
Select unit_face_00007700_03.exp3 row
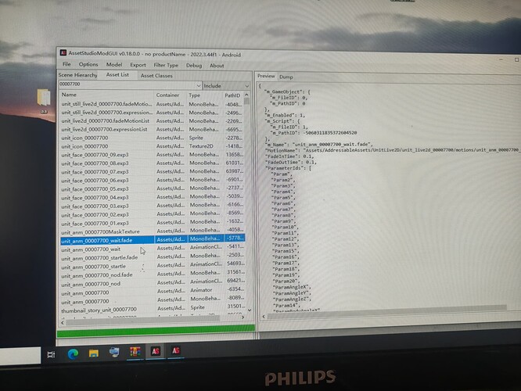tap(153, 206)
